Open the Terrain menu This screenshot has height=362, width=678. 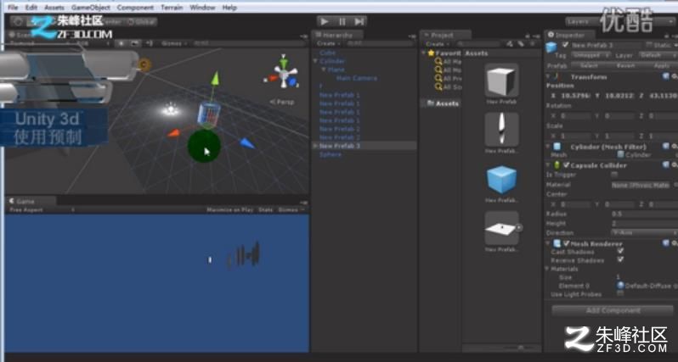coord(172,8)
